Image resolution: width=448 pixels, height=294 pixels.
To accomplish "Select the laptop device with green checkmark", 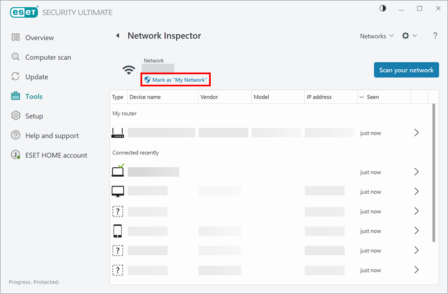I will [x=118, y=172].
